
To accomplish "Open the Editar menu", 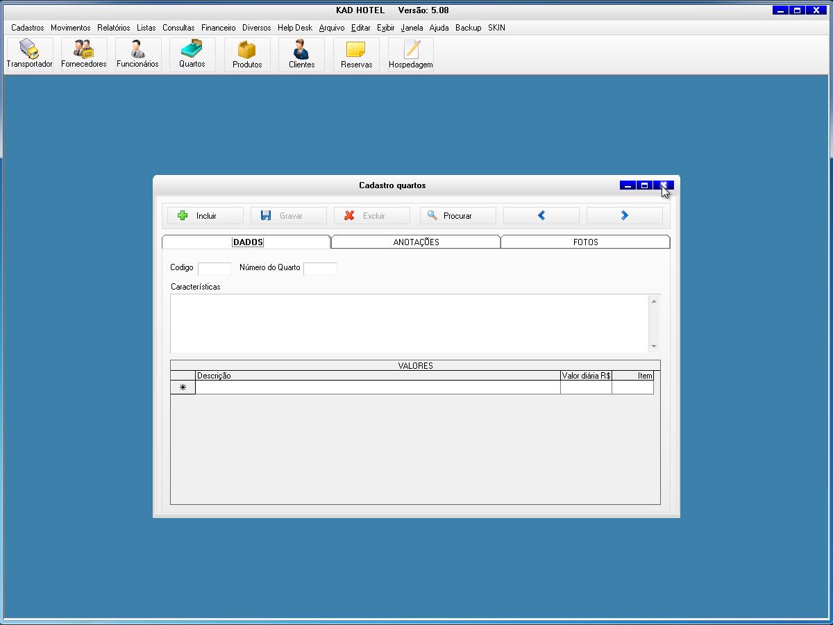I will click(x=361, y=28).
